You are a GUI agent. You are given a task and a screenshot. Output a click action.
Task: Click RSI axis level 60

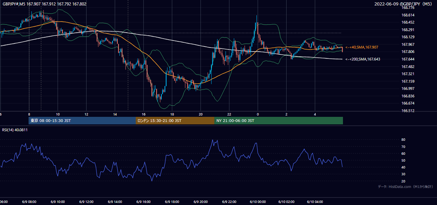coord(403,153)
